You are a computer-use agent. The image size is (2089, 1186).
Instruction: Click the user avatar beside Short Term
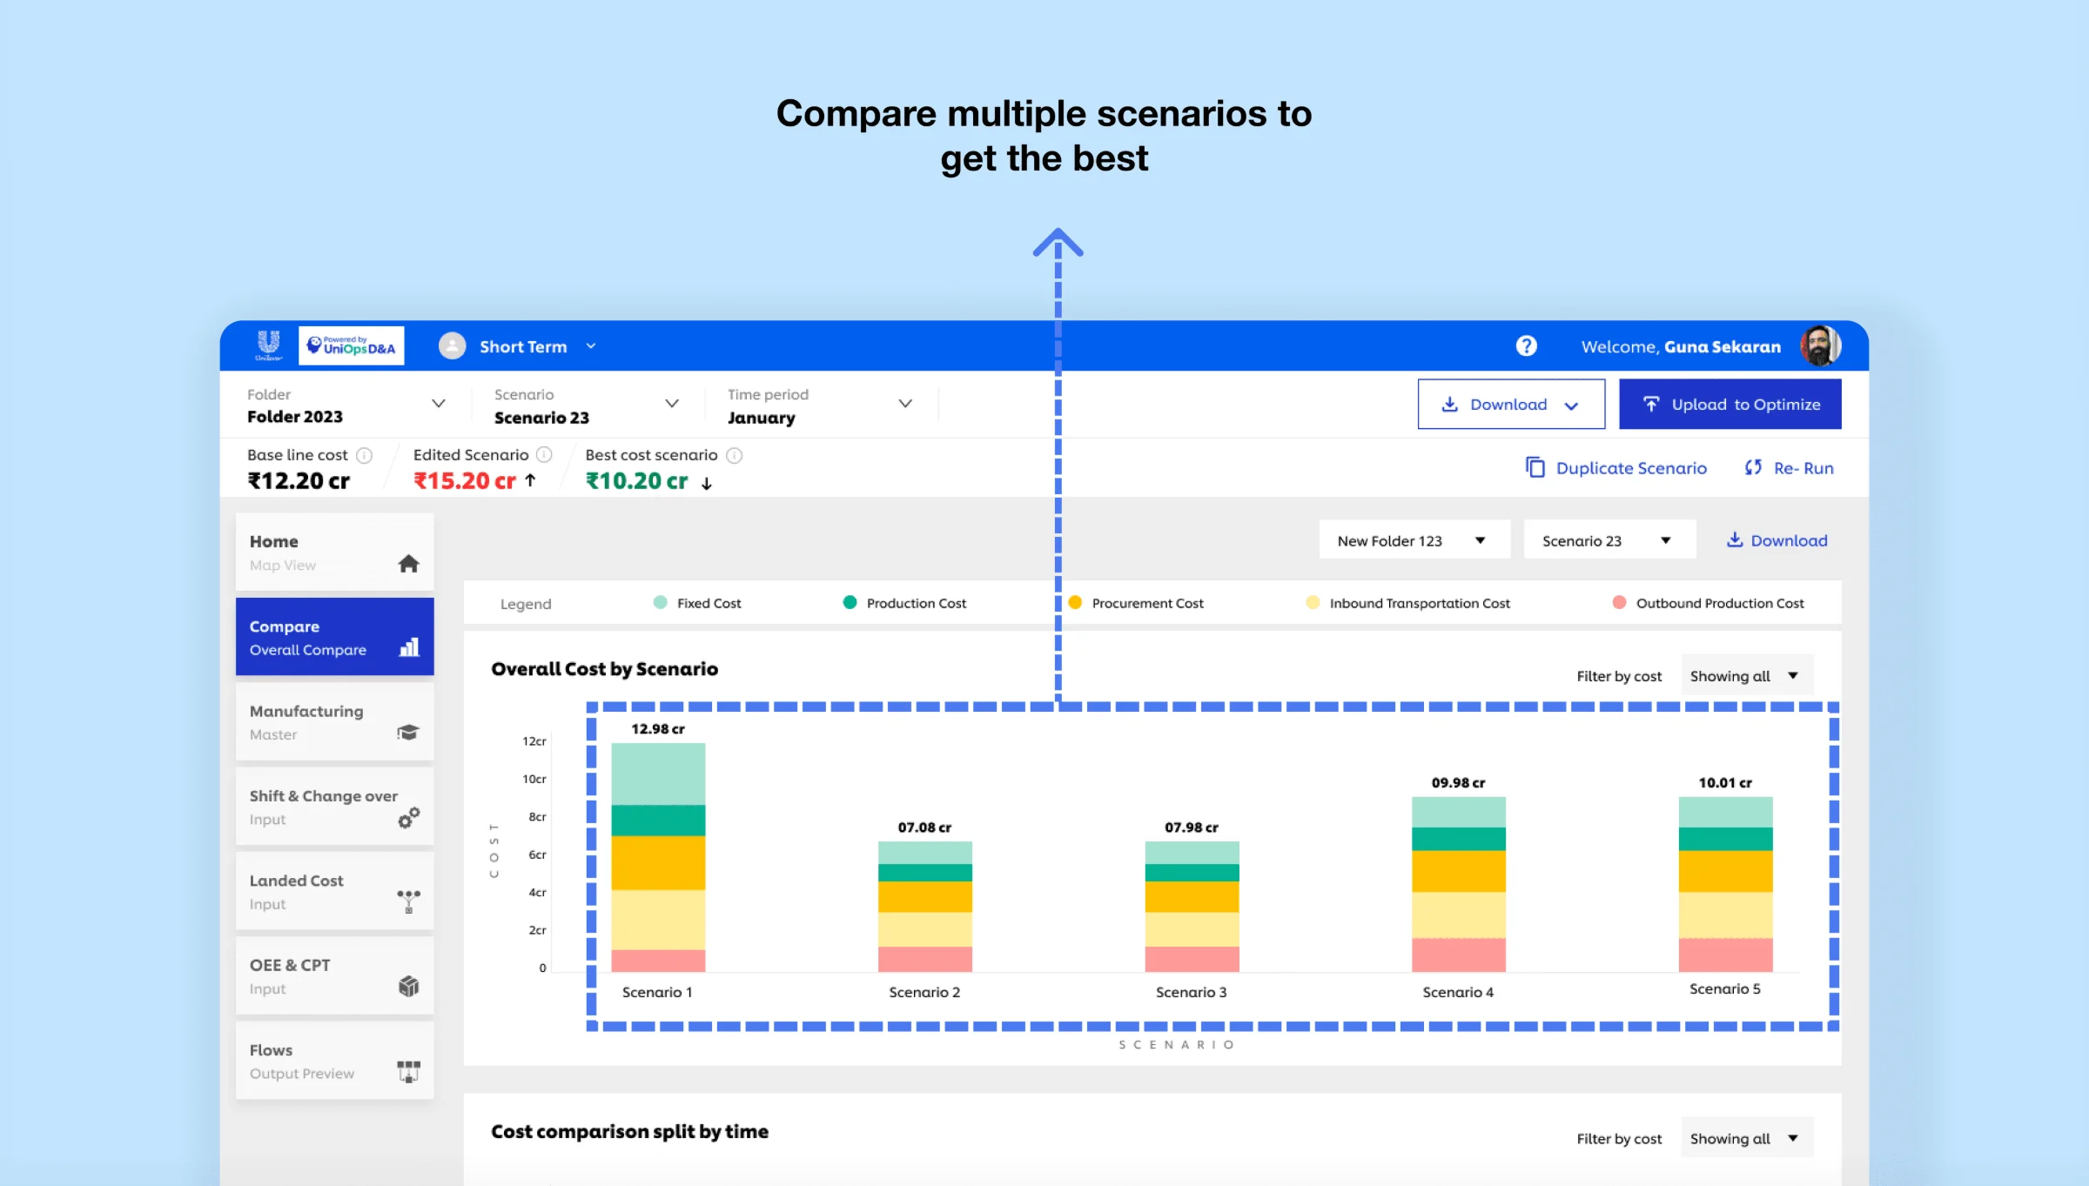(452, 346)
